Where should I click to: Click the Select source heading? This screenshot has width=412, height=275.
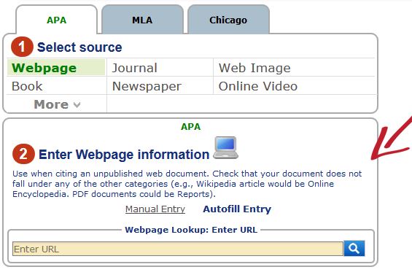coord(79,47)
